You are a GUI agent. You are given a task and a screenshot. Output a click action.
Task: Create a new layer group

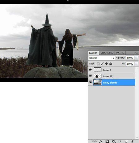[120, 141]
